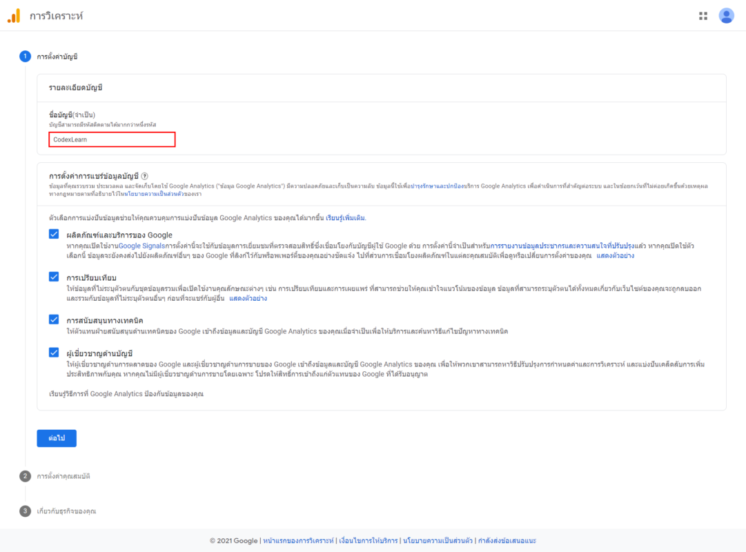Go to หน้าแรกของการวิเคราะห์ footer link
This screenshot has height=552, width=746.
coord(298,540)
